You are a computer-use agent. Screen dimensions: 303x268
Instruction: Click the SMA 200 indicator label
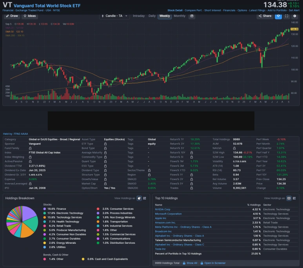pos(15,36)
